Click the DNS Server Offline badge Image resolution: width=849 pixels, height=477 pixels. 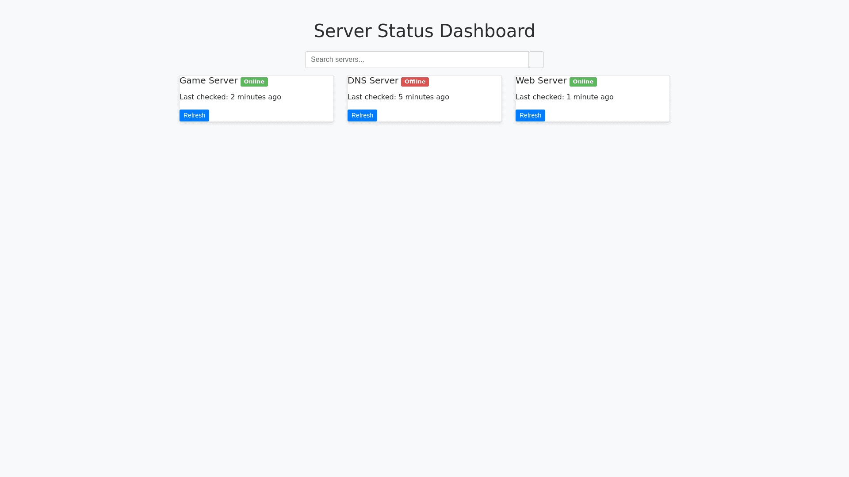pyautogui.click(x=415, y=82)
